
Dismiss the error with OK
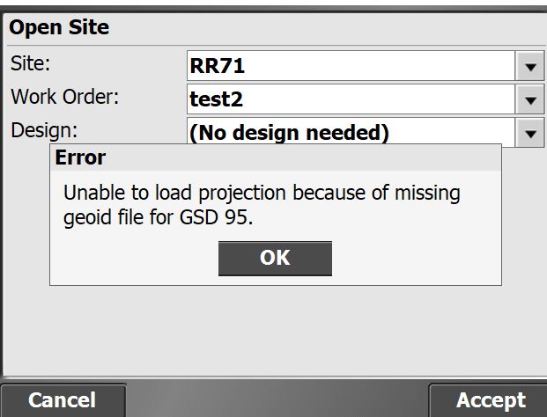275,258
